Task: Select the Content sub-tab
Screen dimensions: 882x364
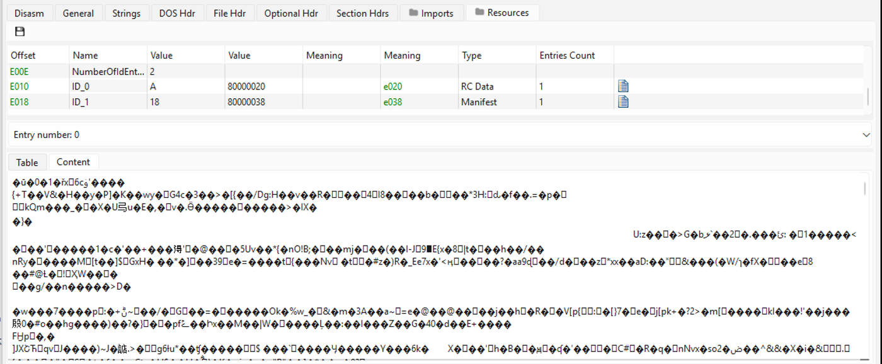Action: pyautogui.click(x=74, y=162)
